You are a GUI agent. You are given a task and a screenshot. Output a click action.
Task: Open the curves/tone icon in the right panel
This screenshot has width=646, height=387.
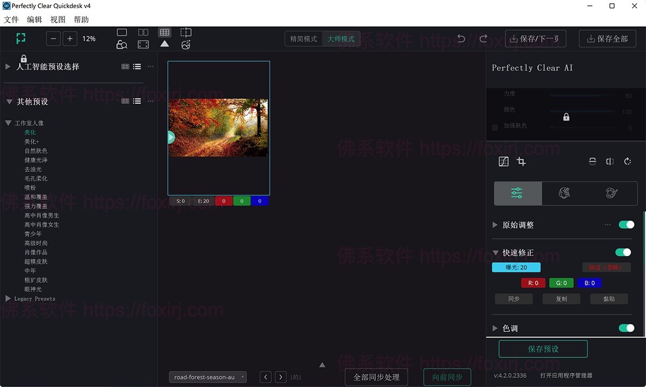coord(503,161)
